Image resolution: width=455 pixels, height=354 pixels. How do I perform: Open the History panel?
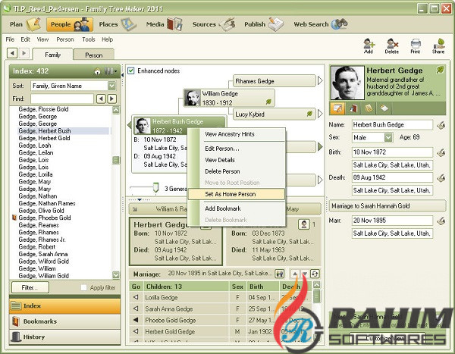tap(64, 337)
